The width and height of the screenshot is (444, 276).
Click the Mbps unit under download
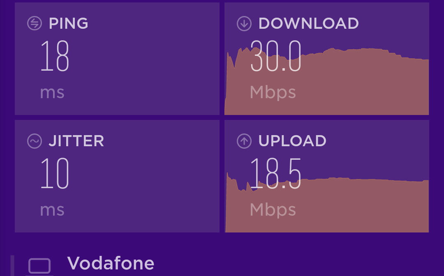pyautogui.click(x=273, y=93)
